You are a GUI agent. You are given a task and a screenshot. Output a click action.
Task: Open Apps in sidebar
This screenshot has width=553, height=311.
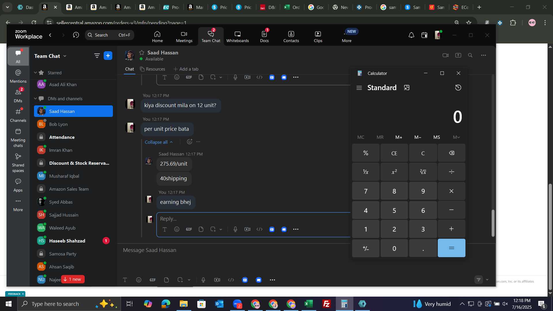(18, 185)
